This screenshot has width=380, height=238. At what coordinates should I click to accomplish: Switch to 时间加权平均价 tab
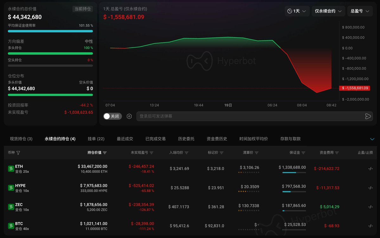(254, 139)
